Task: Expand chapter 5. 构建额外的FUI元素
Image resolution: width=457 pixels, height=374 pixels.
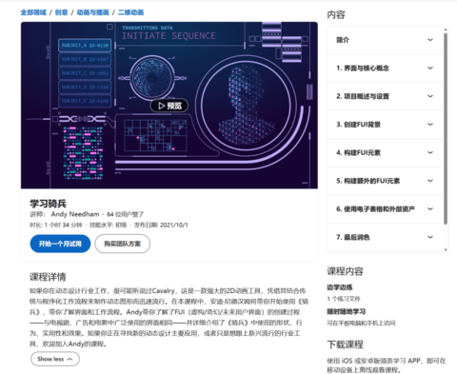Action: [385, 181]
